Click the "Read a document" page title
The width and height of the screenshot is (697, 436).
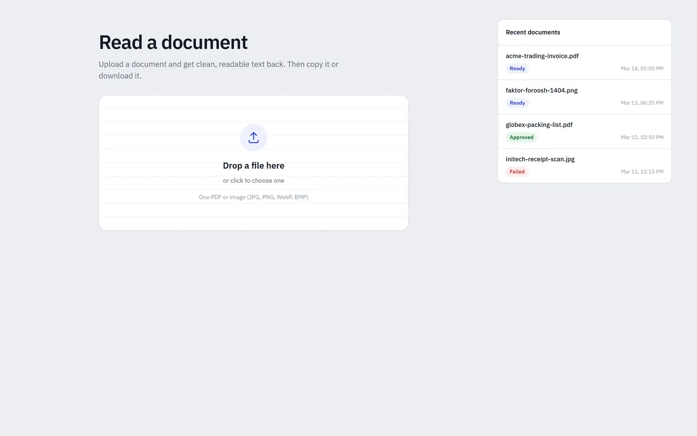pos(173,42)
